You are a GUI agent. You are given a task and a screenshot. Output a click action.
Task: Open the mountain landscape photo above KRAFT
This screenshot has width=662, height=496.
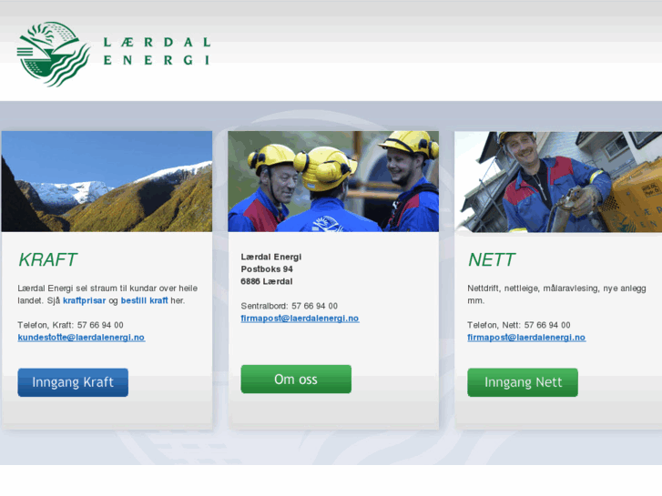point(107,181)
